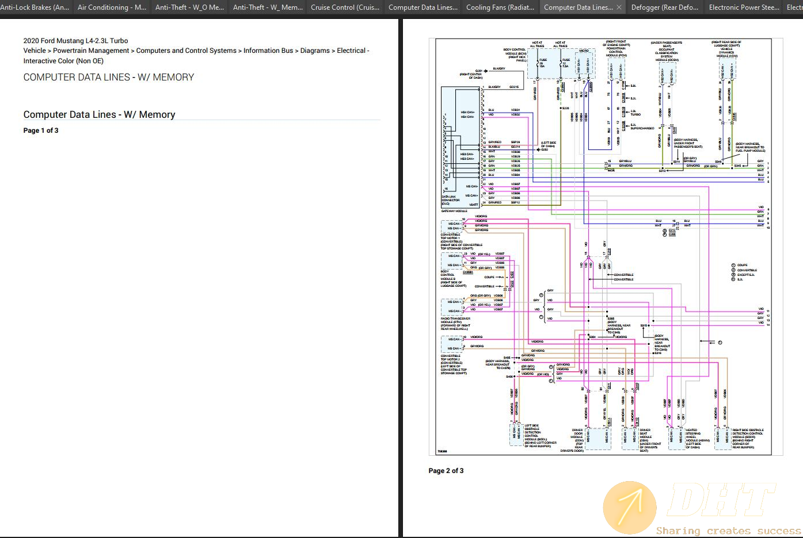Image resolution: width=803 pixels, height=538 pixels.
Task: Click the Occupant Classification System Module label
Action: click(x=667, y=51)
